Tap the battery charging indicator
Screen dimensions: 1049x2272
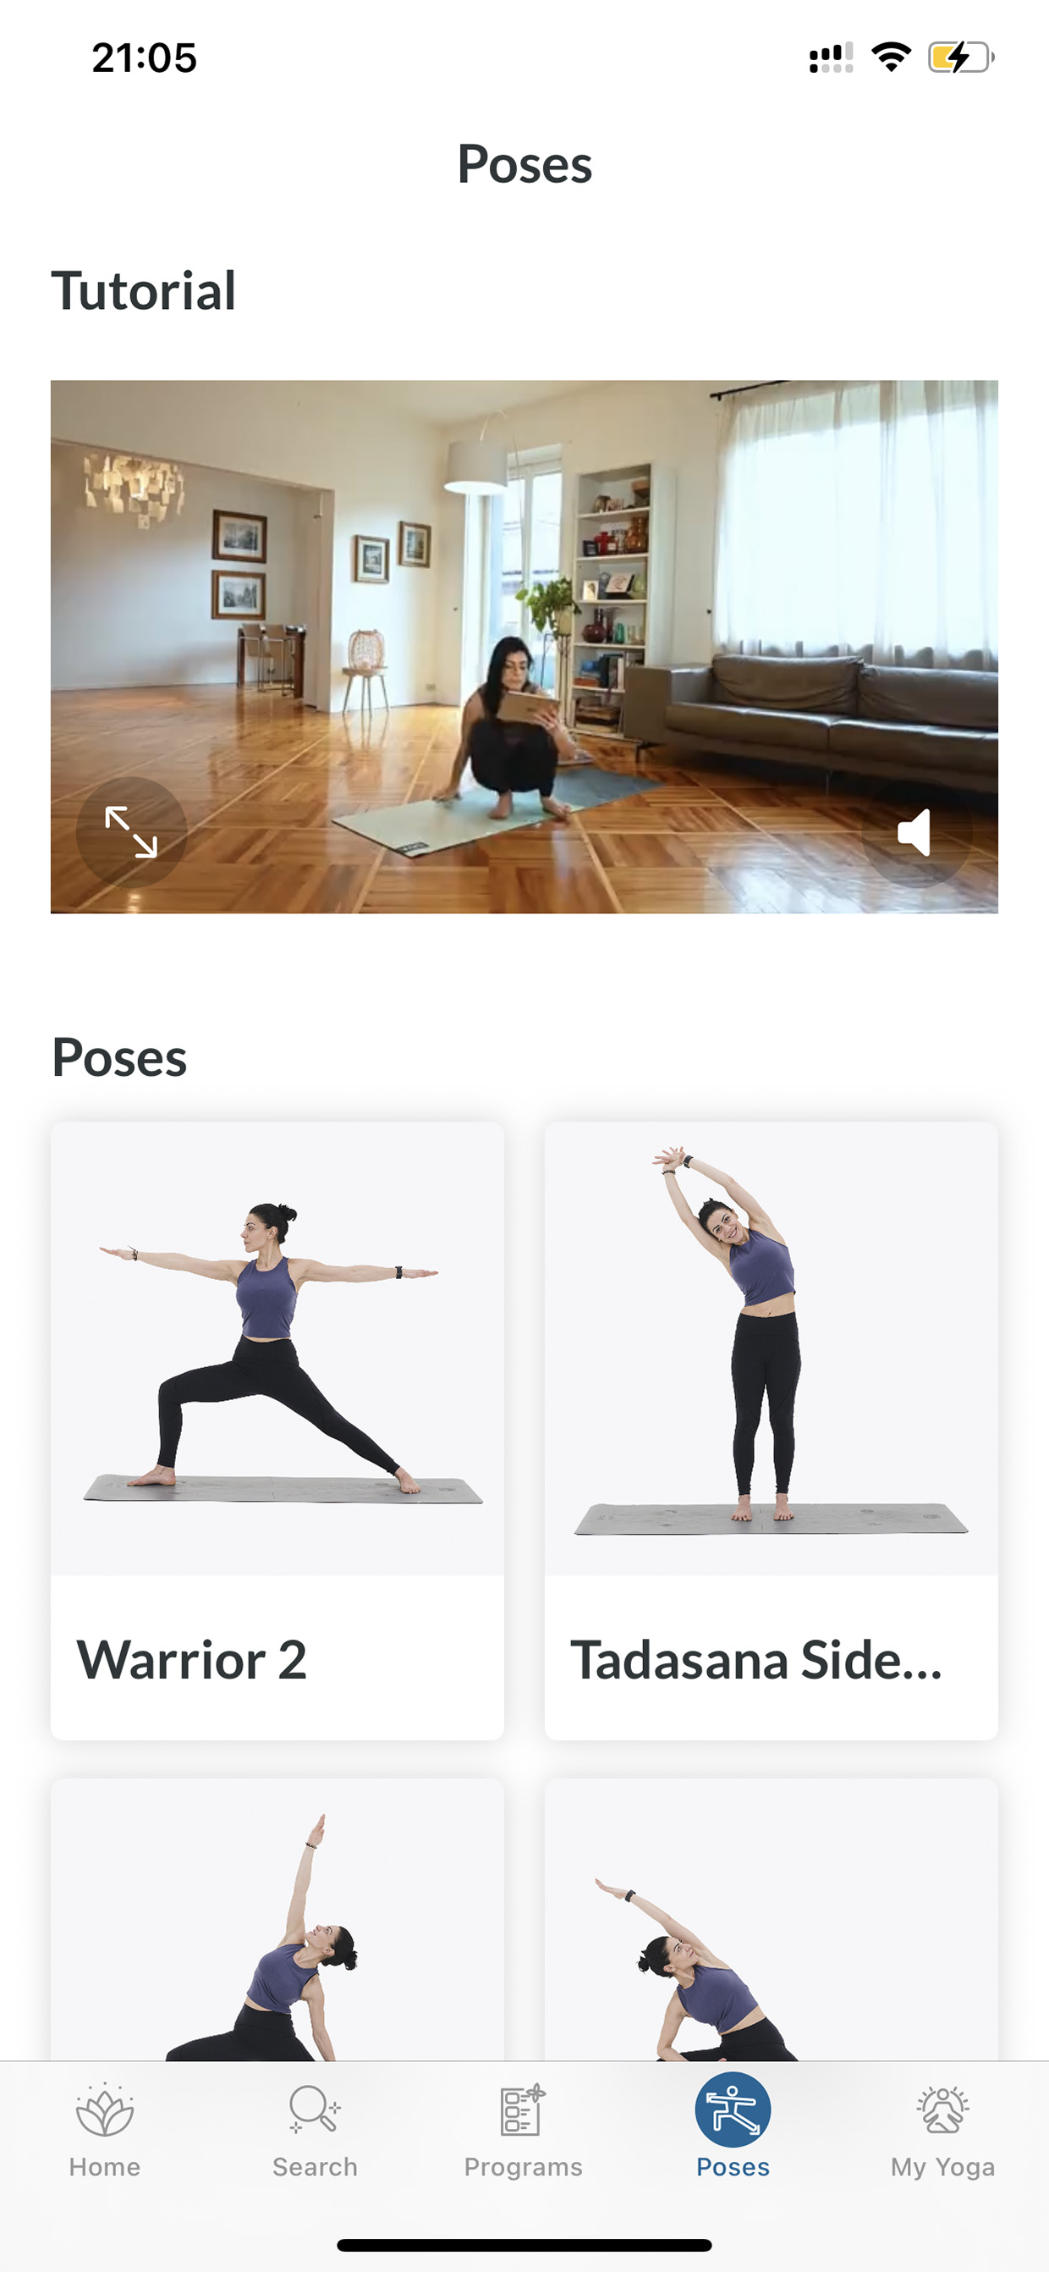961,58
